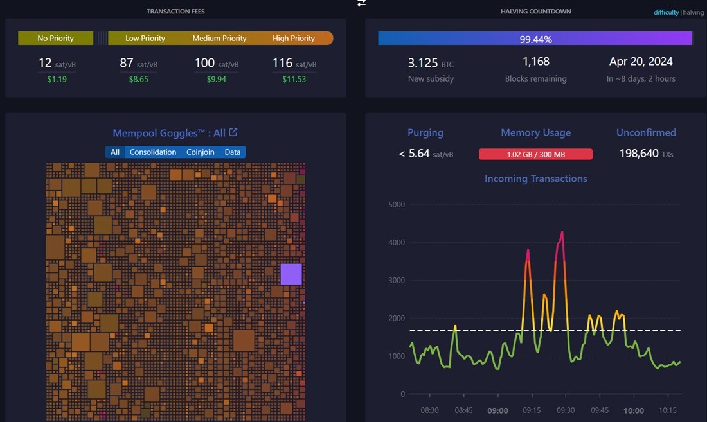Click the red Memory Usage bar

pos(535,154)
